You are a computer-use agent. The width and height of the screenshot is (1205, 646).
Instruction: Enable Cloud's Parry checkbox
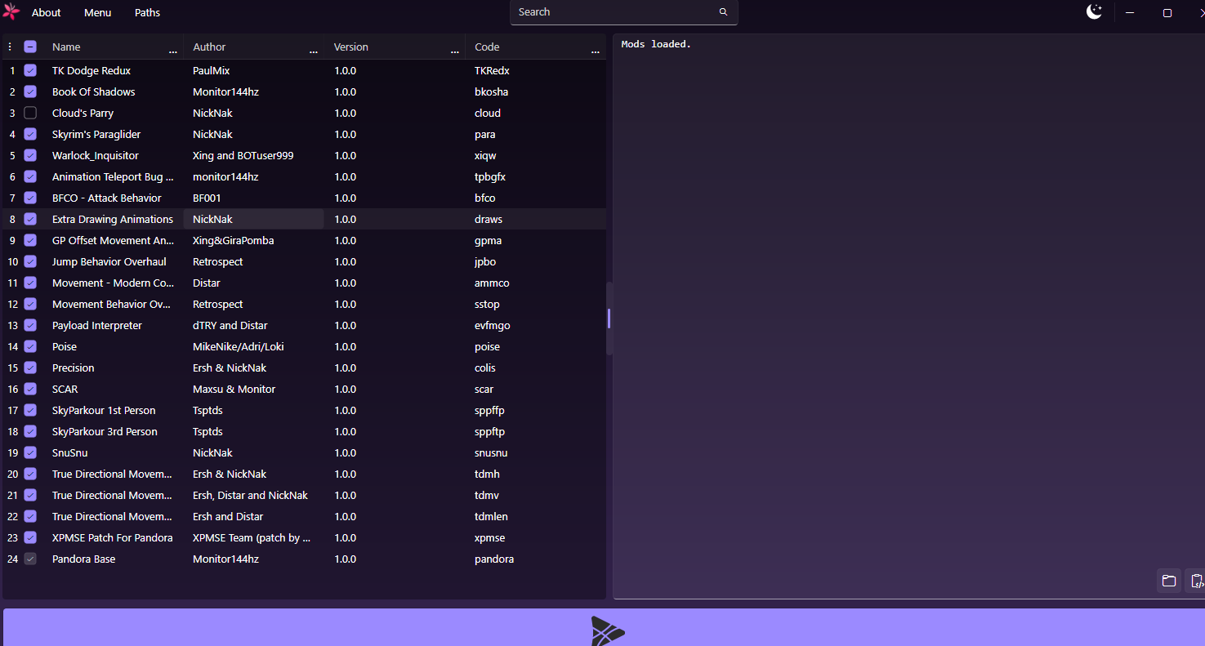click(30, 113)
